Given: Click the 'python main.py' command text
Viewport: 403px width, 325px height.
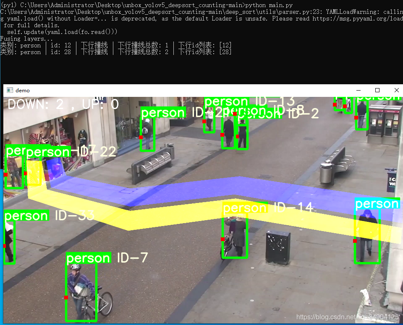Looking at the screenshot, I should 269,5.
